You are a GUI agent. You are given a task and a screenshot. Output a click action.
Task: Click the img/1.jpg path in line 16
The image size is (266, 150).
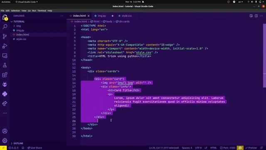tap(125, 82)
